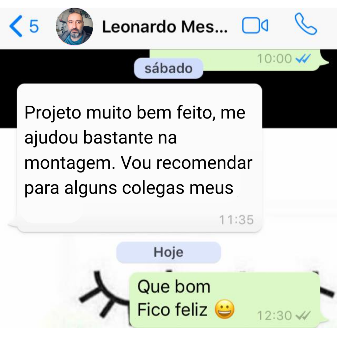Click the 12:30 timestamp

pos(274,316)
